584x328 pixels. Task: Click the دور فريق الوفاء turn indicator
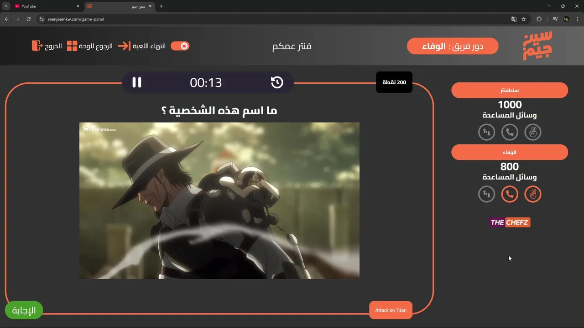pyautogui.click(x=453, y=46)
